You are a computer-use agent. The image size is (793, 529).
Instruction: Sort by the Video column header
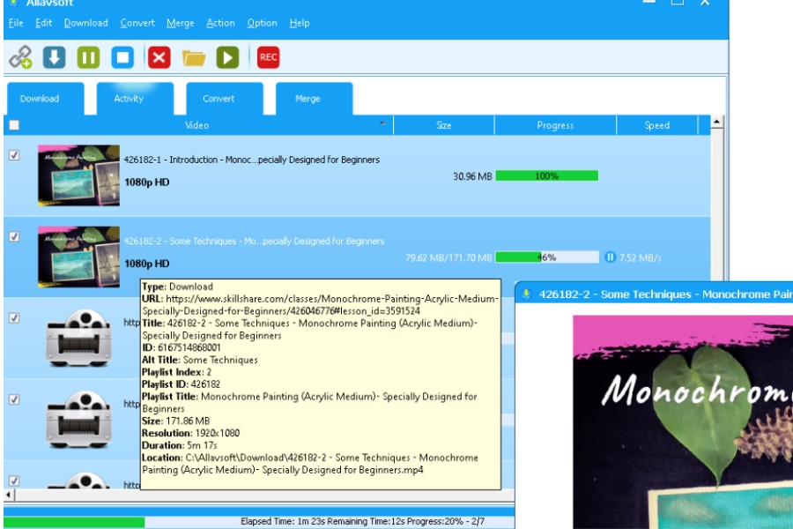[x=196, y=125]
